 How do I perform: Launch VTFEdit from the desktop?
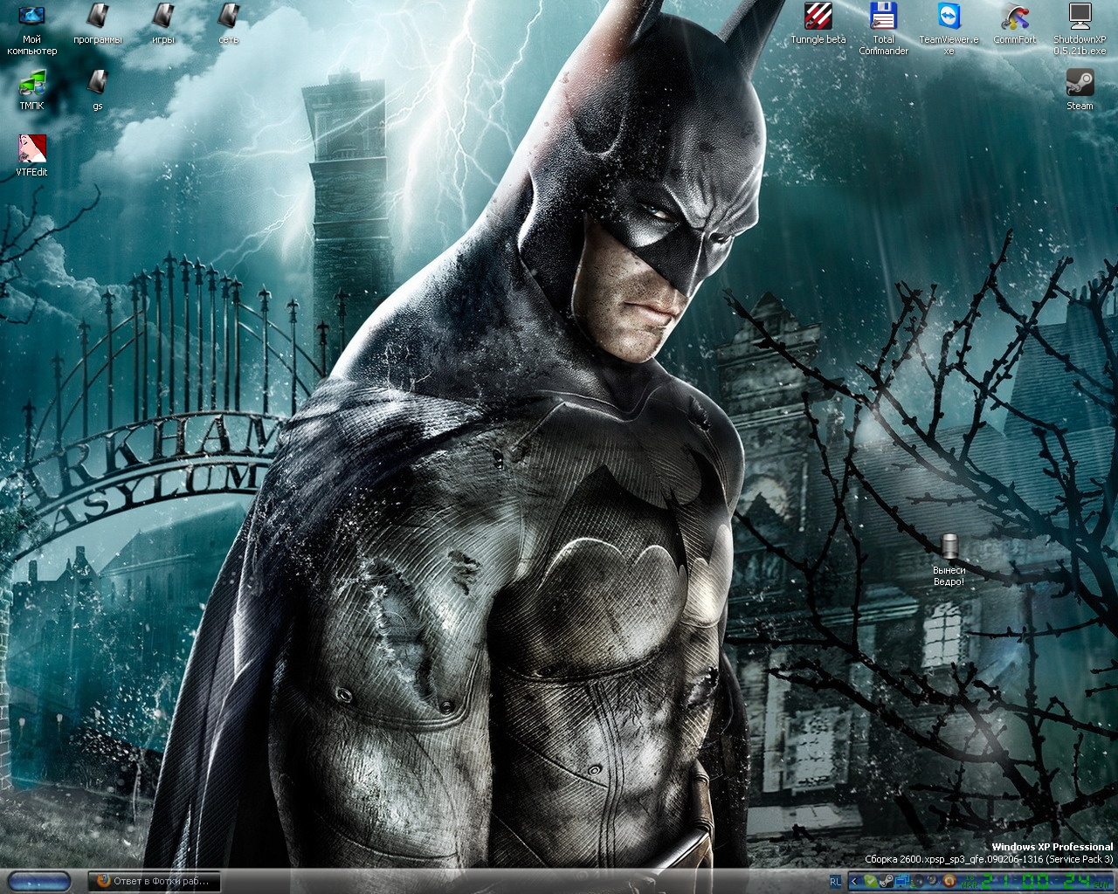[31, 156]
